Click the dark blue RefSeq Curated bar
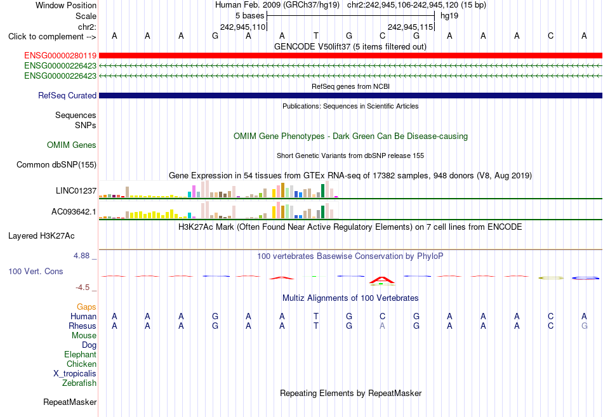 [x=350, y=95]
